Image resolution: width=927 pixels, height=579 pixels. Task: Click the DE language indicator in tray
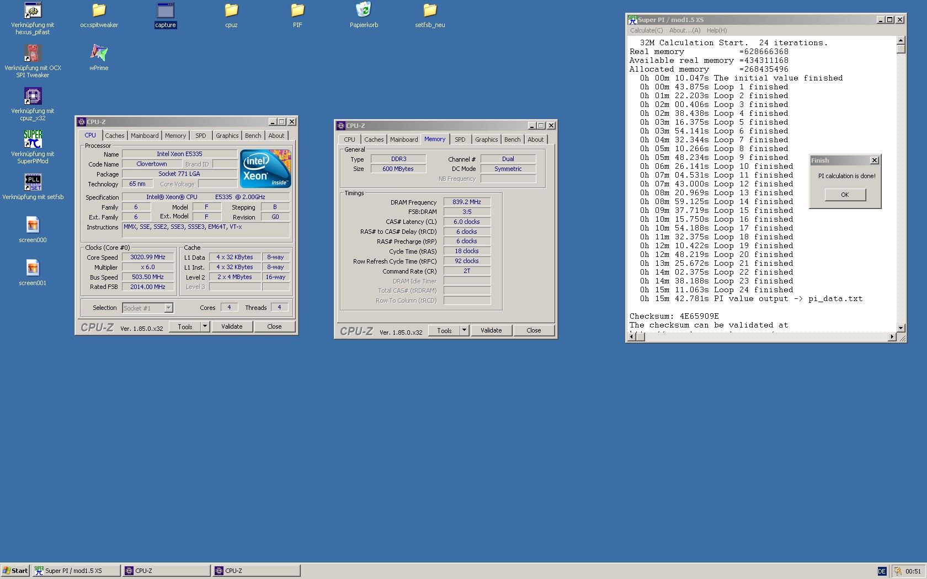[x=882, y=571]
